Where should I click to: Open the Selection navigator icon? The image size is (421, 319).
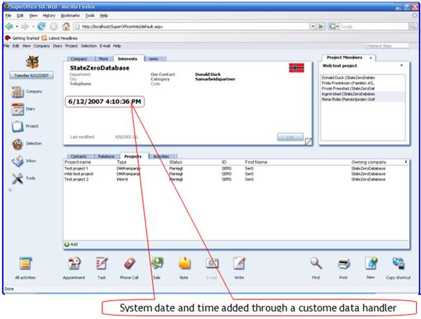[17, 143]
